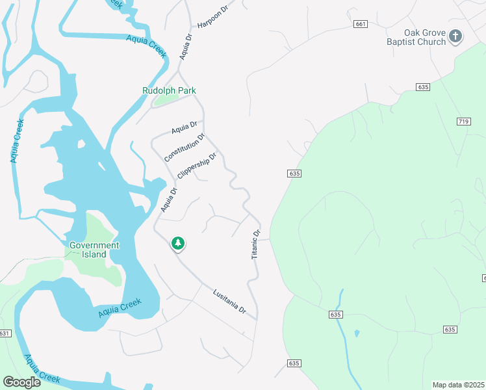
Task: Open the Google logo link
Action: [21, 382]
